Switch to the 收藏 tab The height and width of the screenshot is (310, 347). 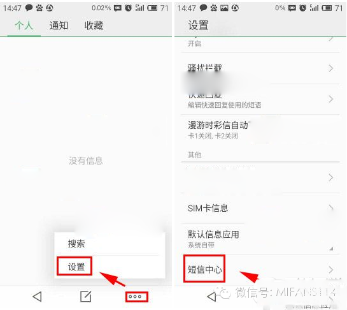pos(94,26)
